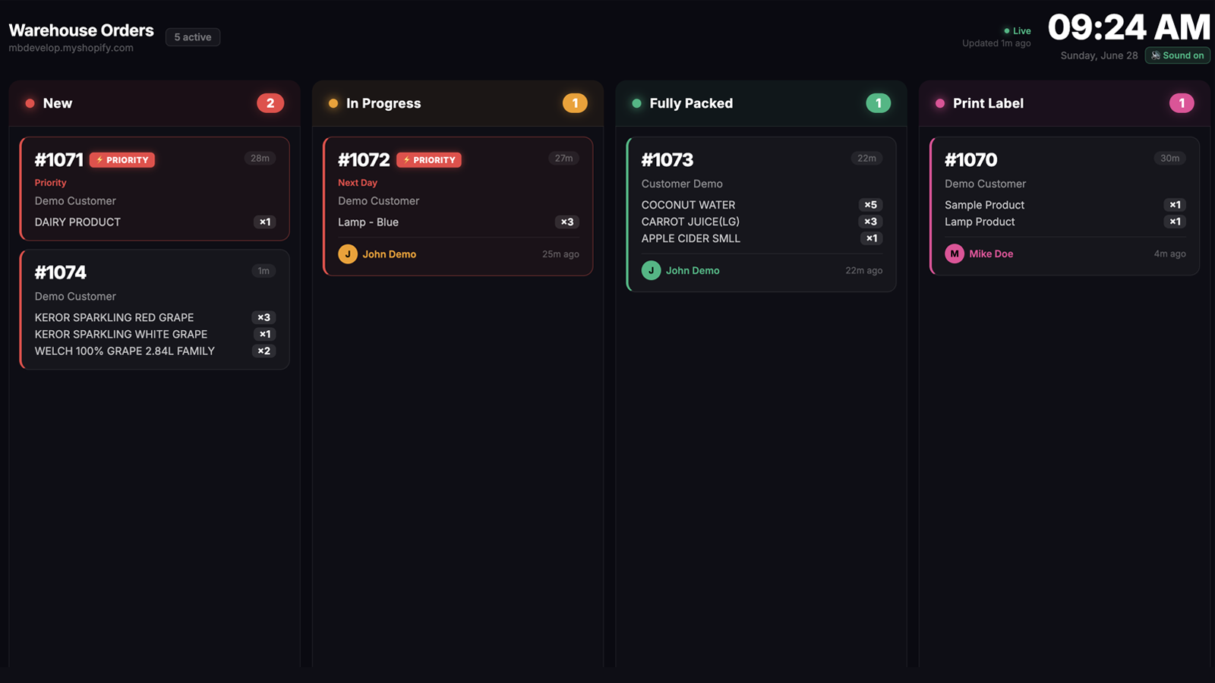Click the PRIORITY badge on order #1072
This screenshot has width=1215, height=683.
[429, 160]
